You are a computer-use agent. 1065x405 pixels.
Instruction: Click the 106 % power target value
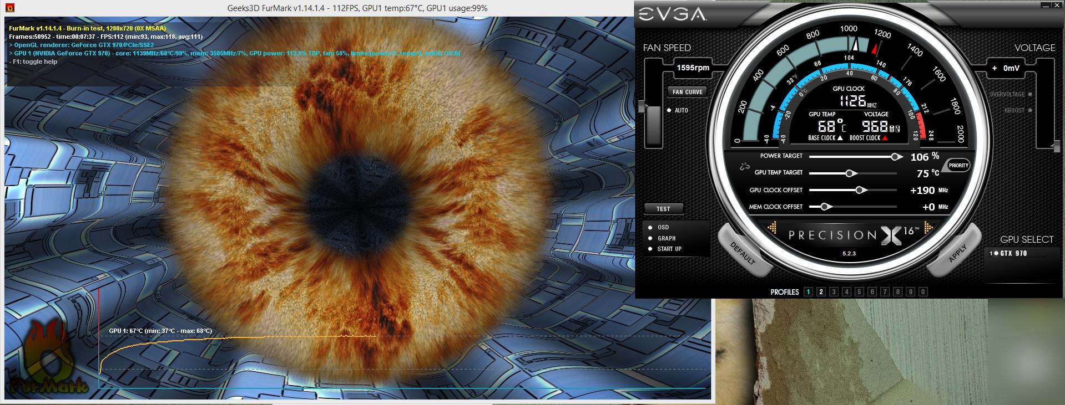point(925,157)
